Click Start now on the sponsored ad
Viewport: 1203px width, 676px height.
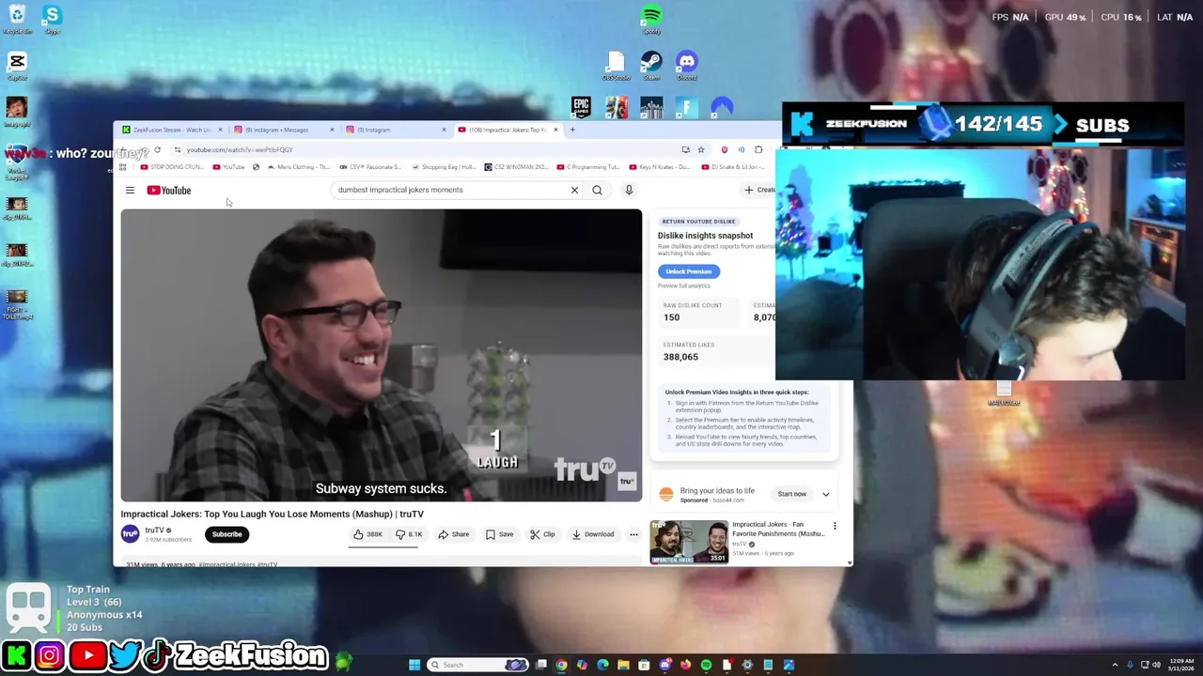pyautogui.click(x=791, y=494)
